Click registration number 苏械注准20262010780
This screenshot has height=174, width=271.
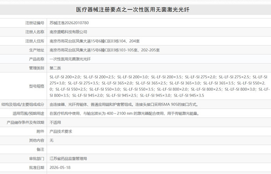click(69, 23)
